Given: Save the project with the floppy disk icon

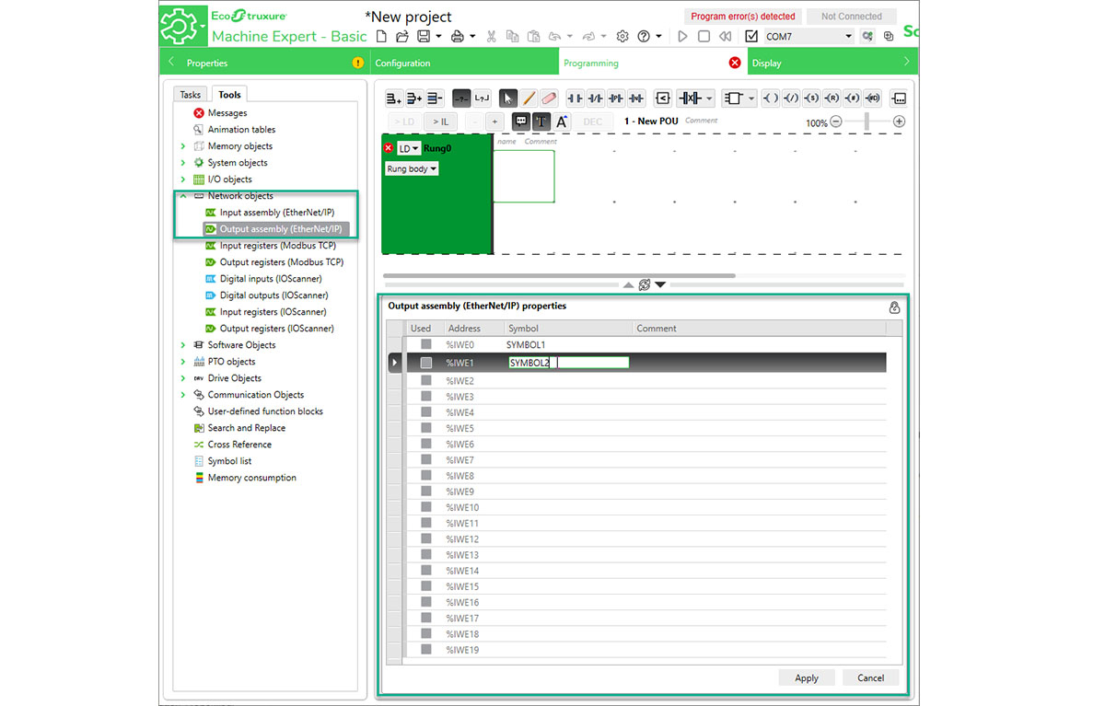Looking at the screenshot, I should tap(424, 37).
